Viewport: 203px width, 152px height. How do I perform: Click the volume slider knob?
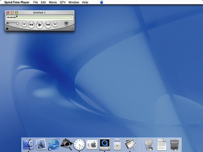point(17,23)
